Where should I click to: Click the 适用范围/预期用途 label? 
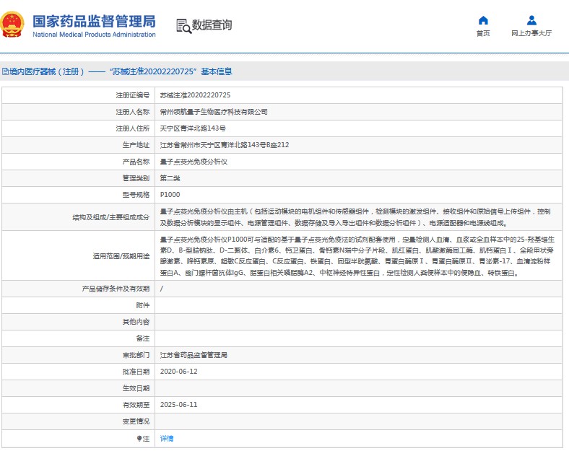121,256
